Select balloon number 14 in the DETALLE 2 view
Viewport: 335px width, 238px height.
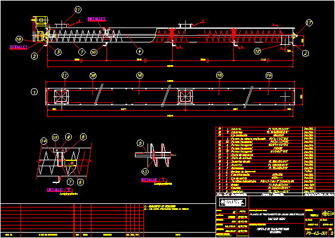pos(44,141)
